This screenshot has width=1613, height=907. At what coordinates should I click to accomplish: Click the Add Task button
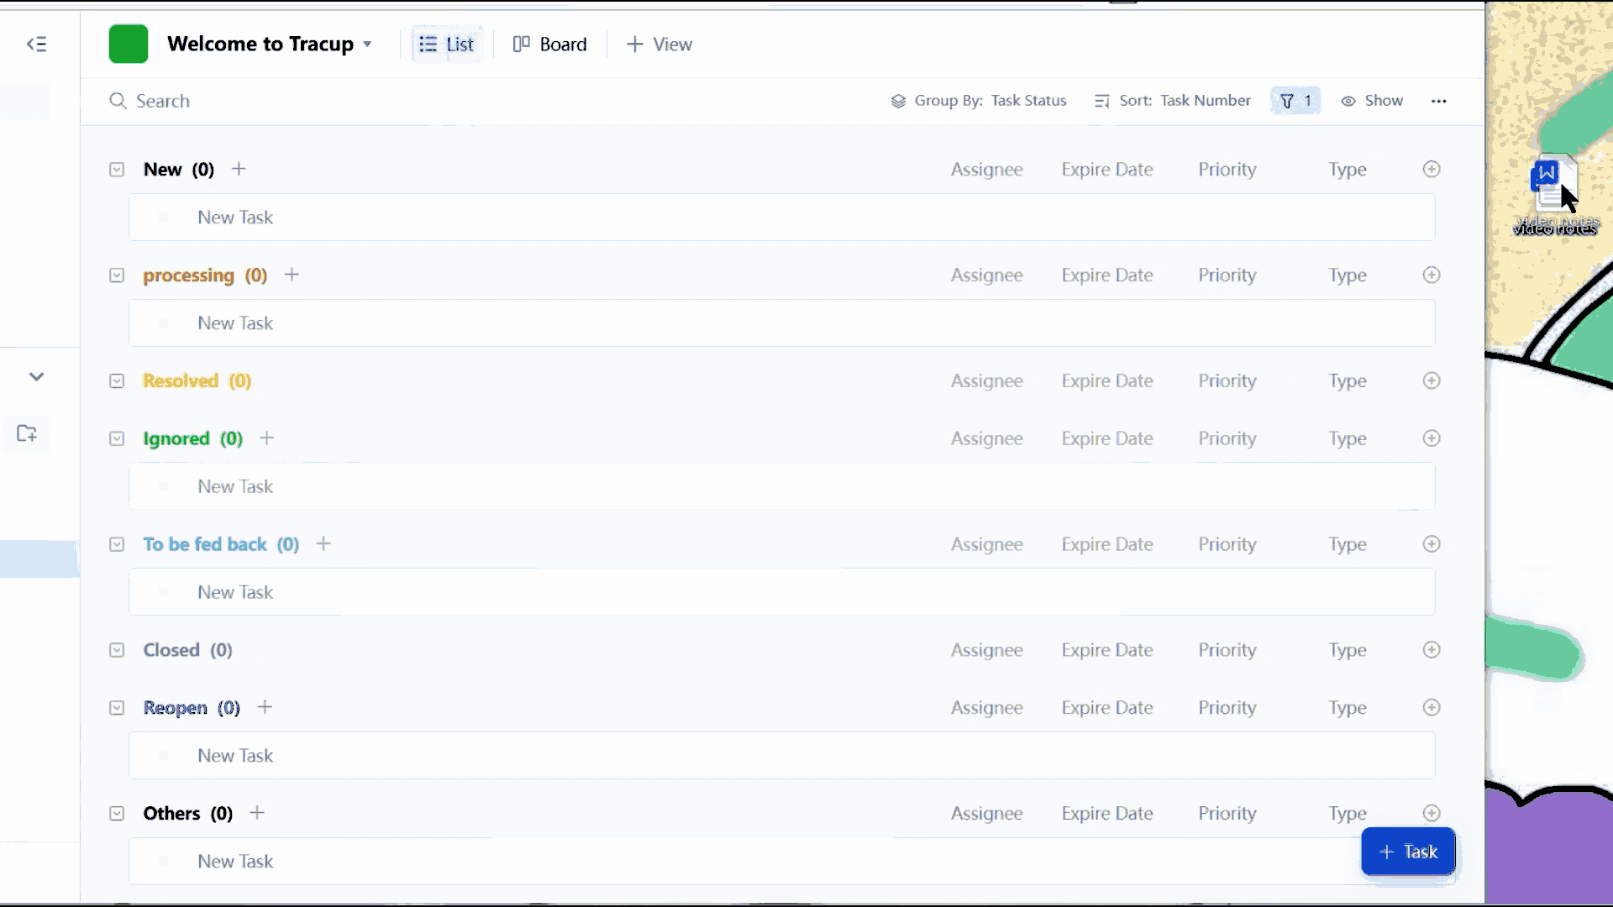tap(1408, 852)
